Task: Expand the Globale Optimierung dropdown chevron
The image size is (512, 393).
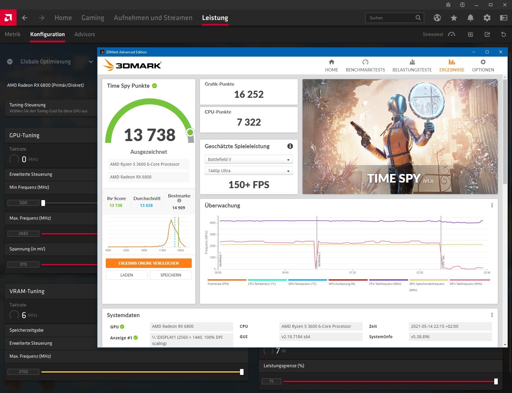Action: click(x=91, y=62)
